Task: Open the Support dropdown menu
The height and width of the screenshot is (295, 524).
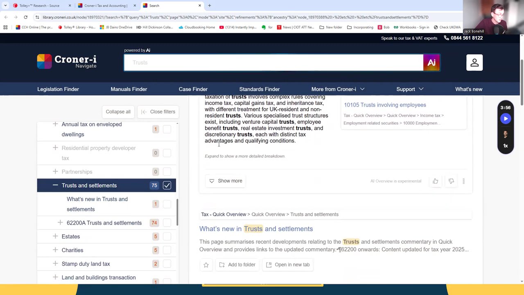Action: (410, 89)
